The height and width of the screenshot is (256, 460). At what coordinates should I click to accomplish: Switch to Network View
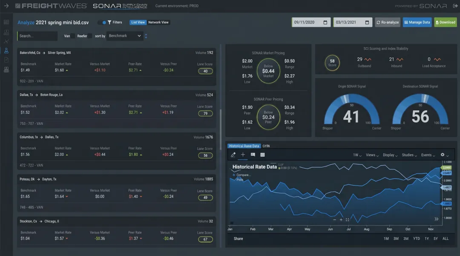coord(158,22)
